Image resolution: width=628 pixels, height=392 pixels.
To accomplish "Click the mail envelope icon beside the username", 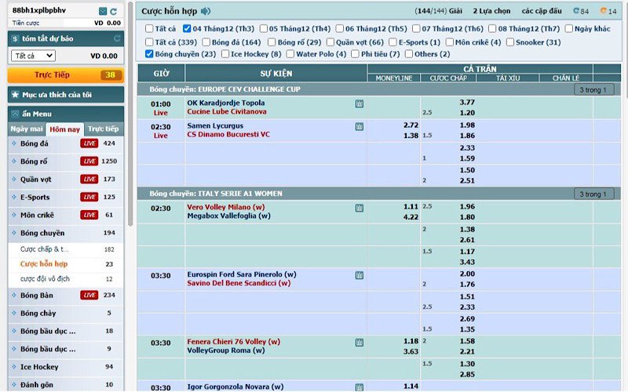I will pyautogui.click(x=103, y=11).
